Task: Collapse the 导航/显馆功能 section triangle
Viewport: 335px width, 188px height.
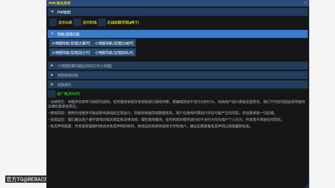Action: click(x=52, y=34)
